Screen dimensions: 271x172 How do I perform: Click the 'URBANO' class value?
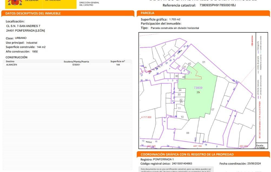point(21,38)
